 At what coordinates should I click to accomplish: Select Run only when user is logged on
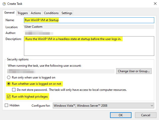point(9,77)
